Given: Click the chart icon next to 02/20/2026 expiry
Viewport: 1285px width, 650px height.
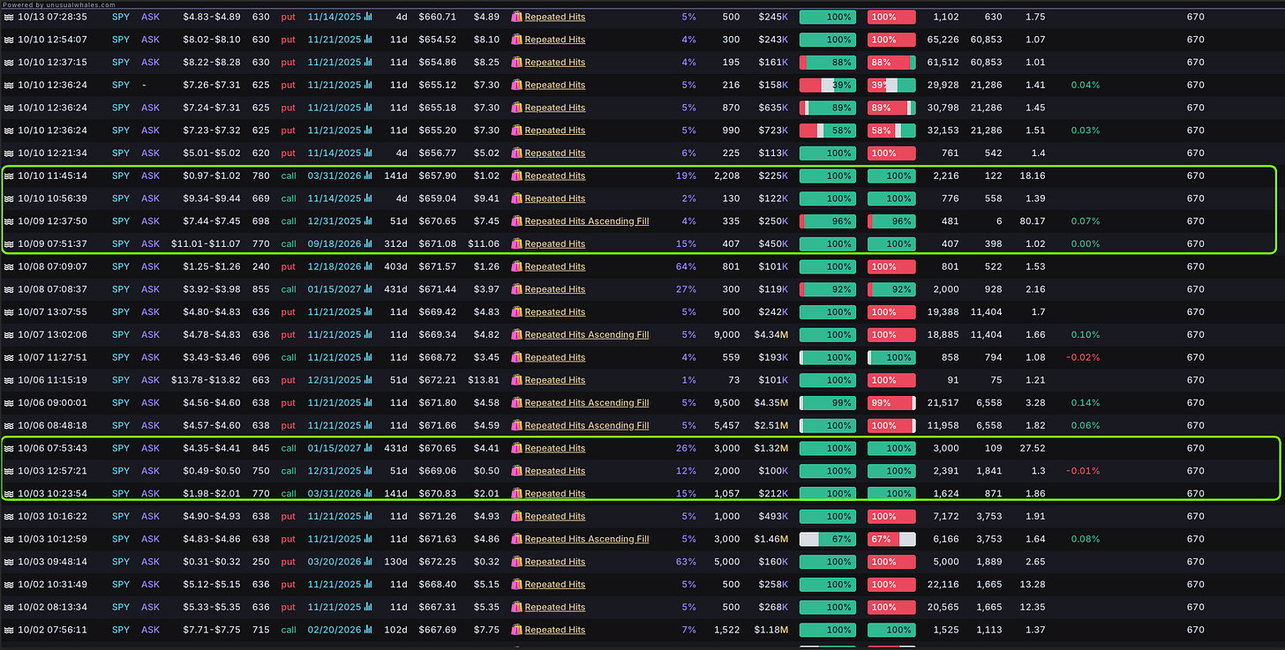Looking at the screenshot, I should coord(368,630).
